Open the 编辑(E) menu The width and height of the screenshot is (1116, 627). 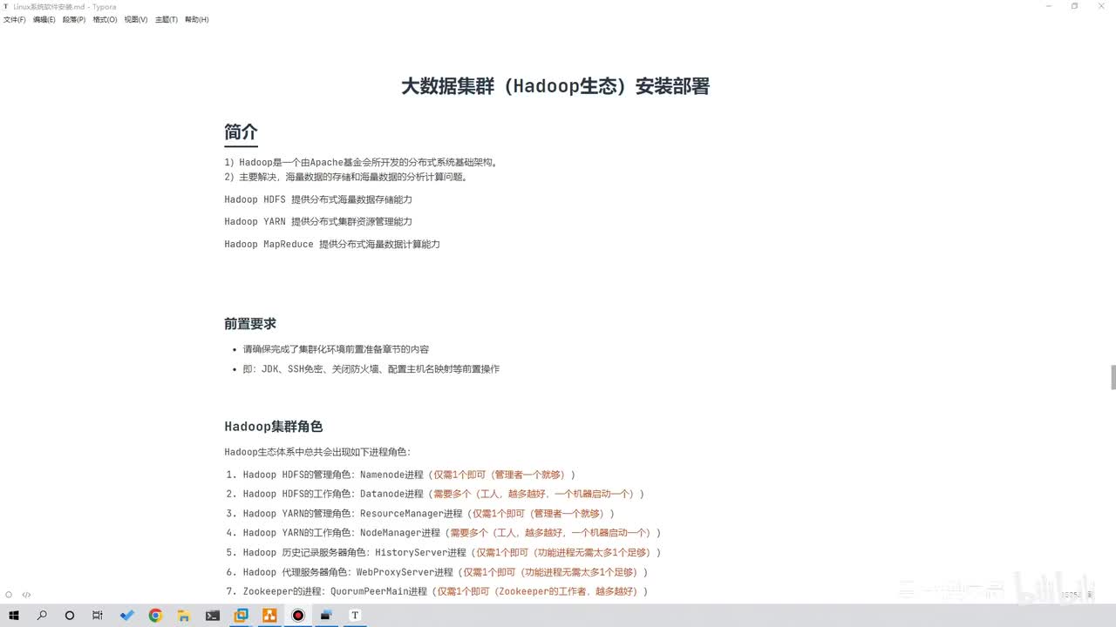[44, 19]
